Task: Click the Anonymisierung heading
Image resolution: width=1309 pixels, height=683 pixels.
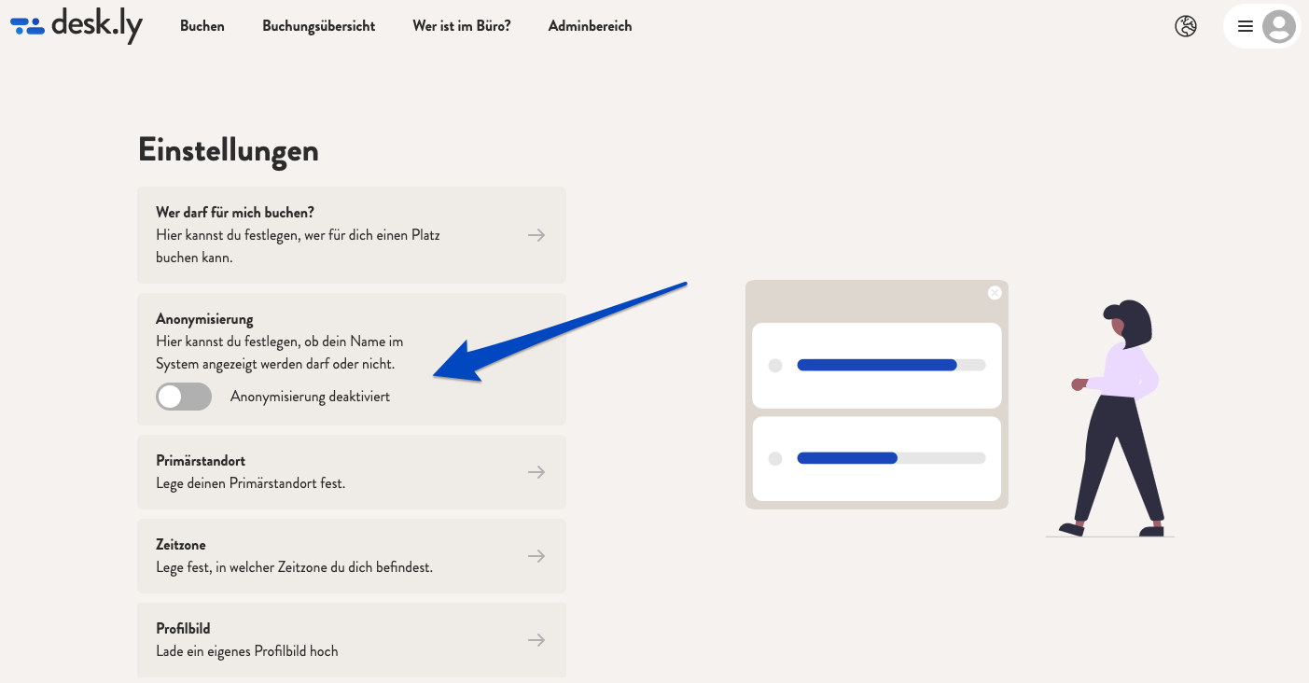Action: click(204, 319)
